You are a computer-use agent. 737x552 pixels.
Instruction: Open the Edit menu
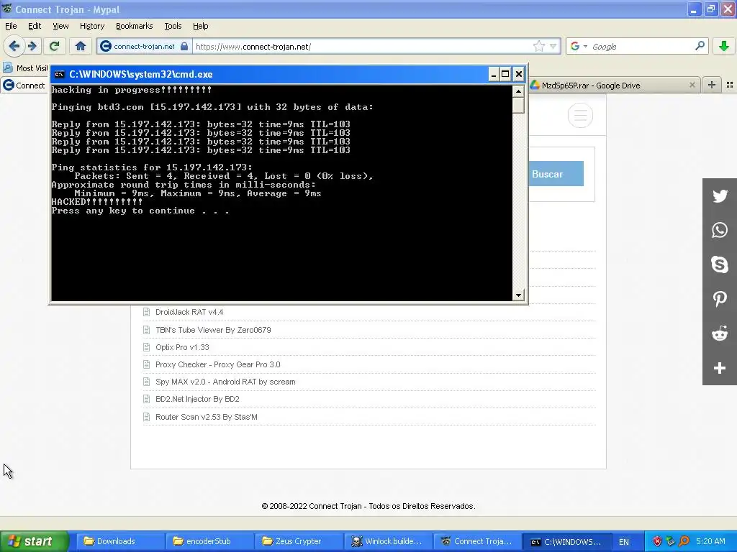tap(35, 26)
